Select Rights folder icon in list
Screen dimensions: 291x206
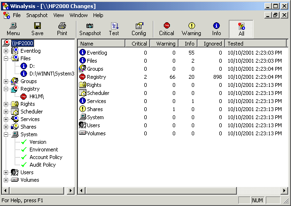point(83,84)
